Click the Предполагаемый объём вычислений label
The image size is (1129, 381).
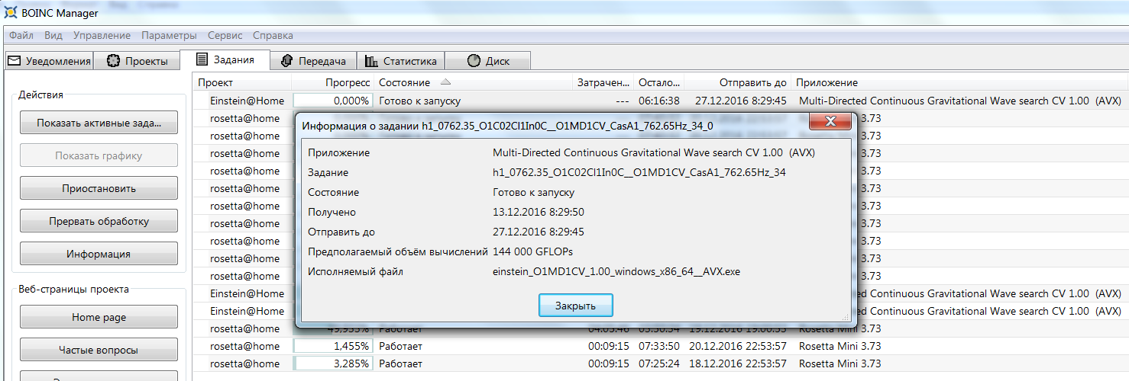398,251
